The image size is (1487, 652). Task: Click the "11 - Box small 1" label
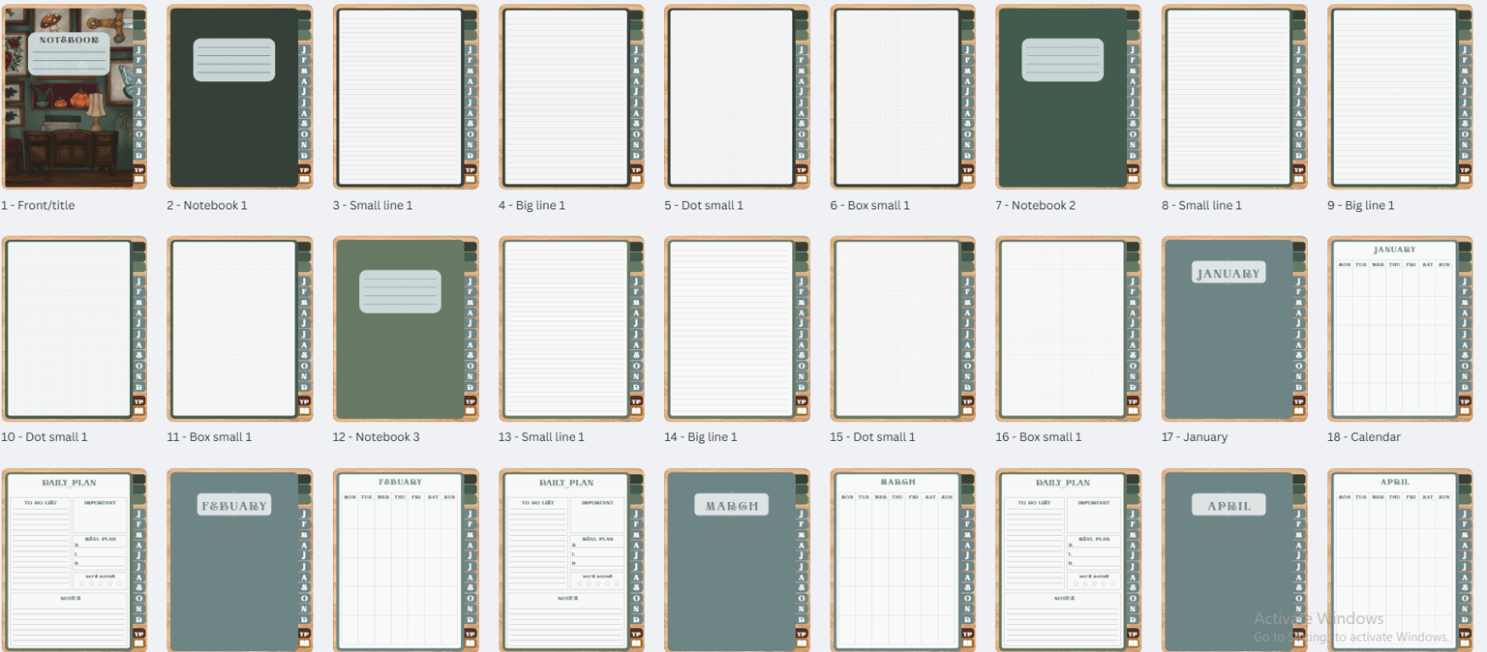tap(209, 437)
